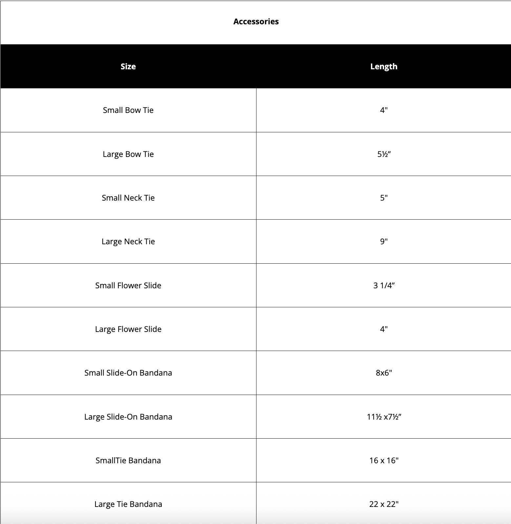
Task: Select the Small Neck Tie cell
Action: coord(128,198)
